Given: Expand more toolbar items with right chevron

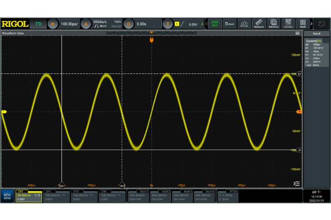Looking at the screenshot, I should tap(311, 24).
